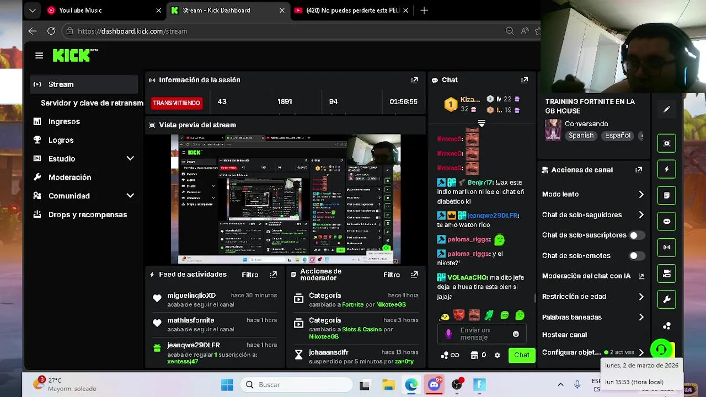706x397 pixels.
Task: Open Configurar objetivos settings
Action: pos(593,352)
